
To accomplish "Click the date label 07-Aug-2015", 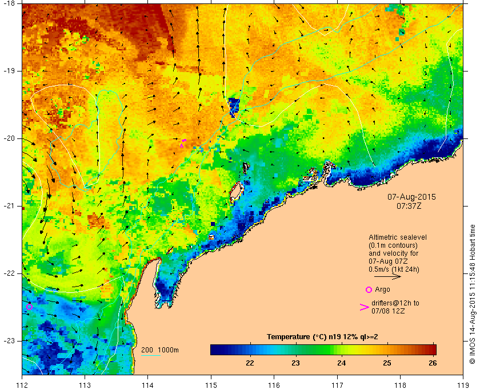I will (411, 197).
